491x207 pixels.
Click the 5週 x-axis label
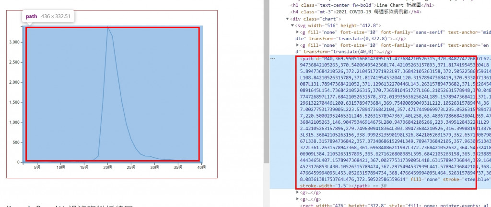click(37, 168)
